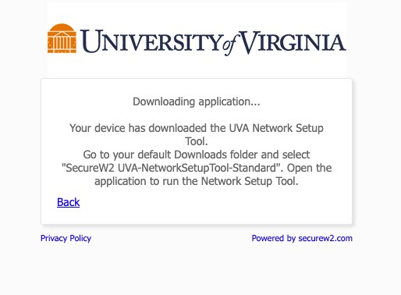Image resolution: width=401 pixels, height=295 pixels.
Task: Open the Privacy Policy link
Action: pyautogui.click(x=66, y=238)
